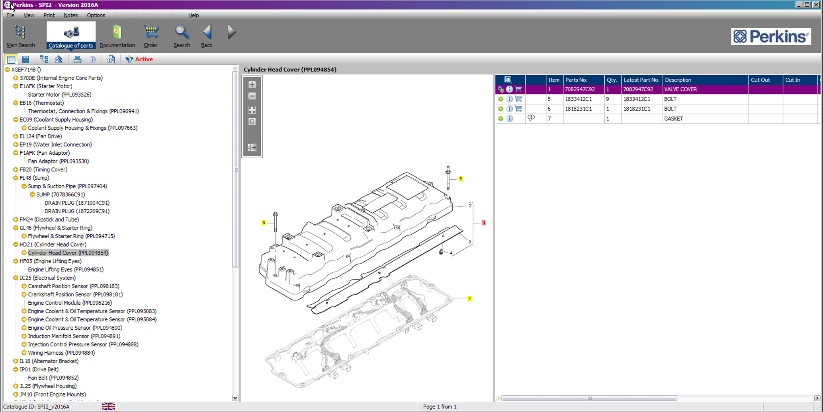This screenshot has width=823, height=412.
Task: Click the note bubble on item 7
Action: [531, 118]
